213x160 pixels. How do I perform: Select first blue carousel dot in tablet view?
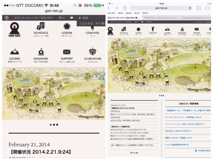coord(160,95)
